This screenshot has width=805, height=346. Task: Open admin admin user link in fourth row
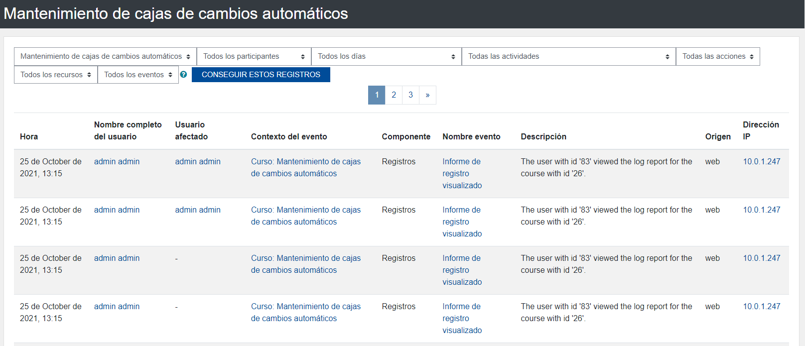click(117, 307)
